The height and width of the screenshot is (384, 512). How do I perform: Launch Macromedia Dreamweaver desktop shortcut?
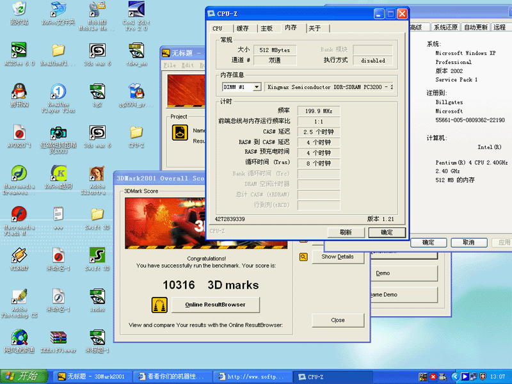[x=19, y=180]
